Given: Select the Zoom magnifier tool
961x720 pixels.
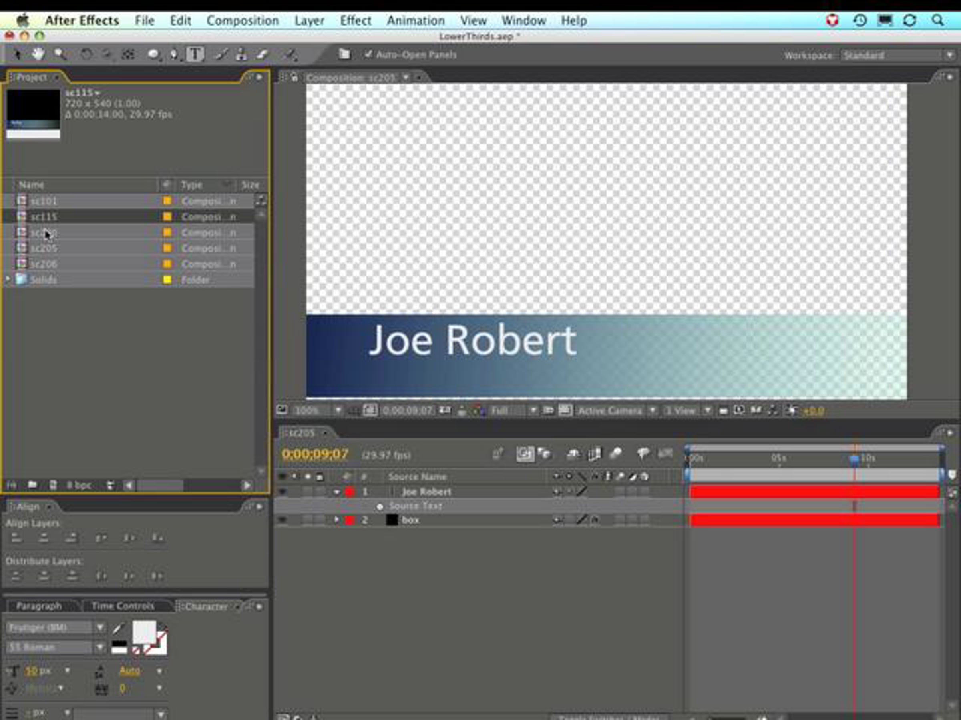Looking at the screenshot, I should (x=60, y=54).
